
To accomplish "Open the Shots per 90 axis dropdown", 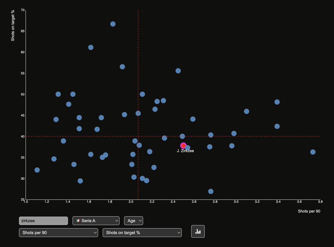I will 58,233.
